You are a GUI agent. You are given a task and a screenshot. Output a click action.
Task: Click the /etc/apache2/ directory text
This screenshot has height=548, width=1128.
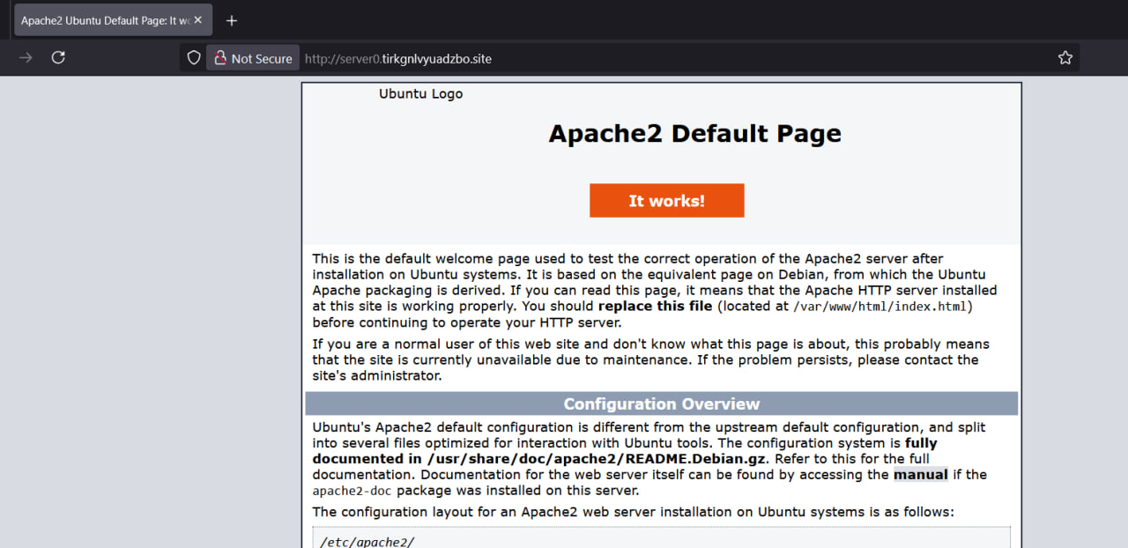(x=367, y=541)
